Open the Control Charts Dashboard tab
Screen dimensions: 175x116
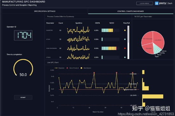[131, 11]
